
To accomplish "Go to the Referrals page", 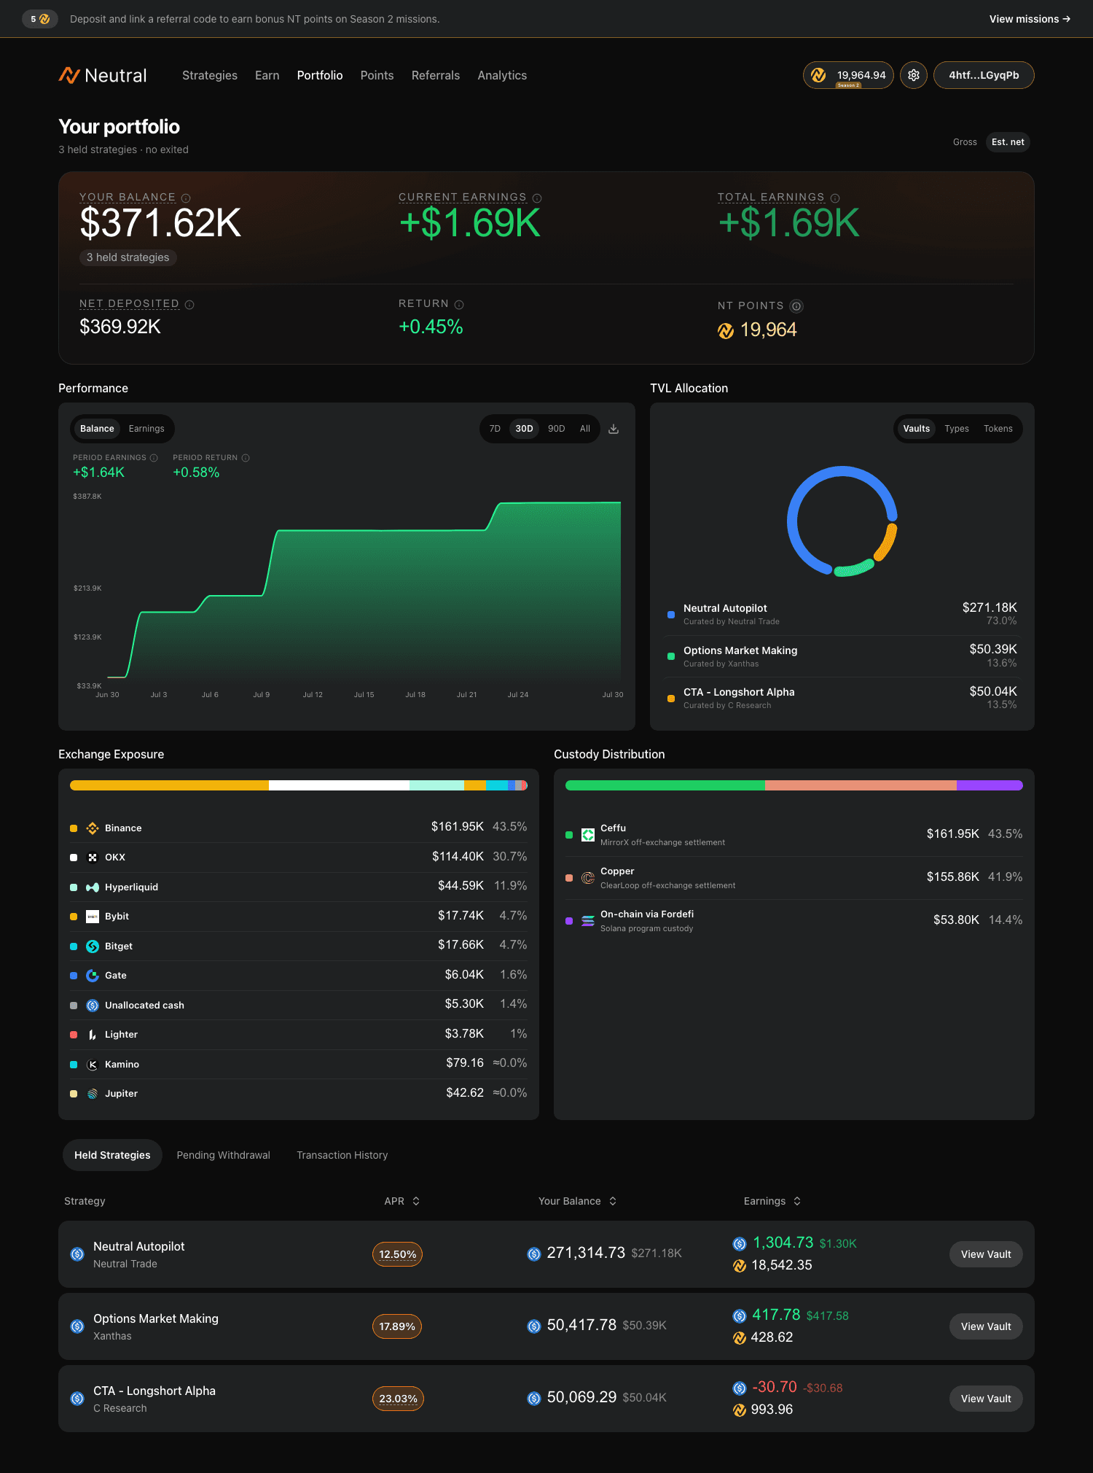I will (x=436, y=75).
